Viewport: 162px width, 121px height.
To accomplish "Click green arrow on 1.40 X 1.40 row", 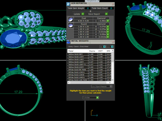I will (108, 37).
